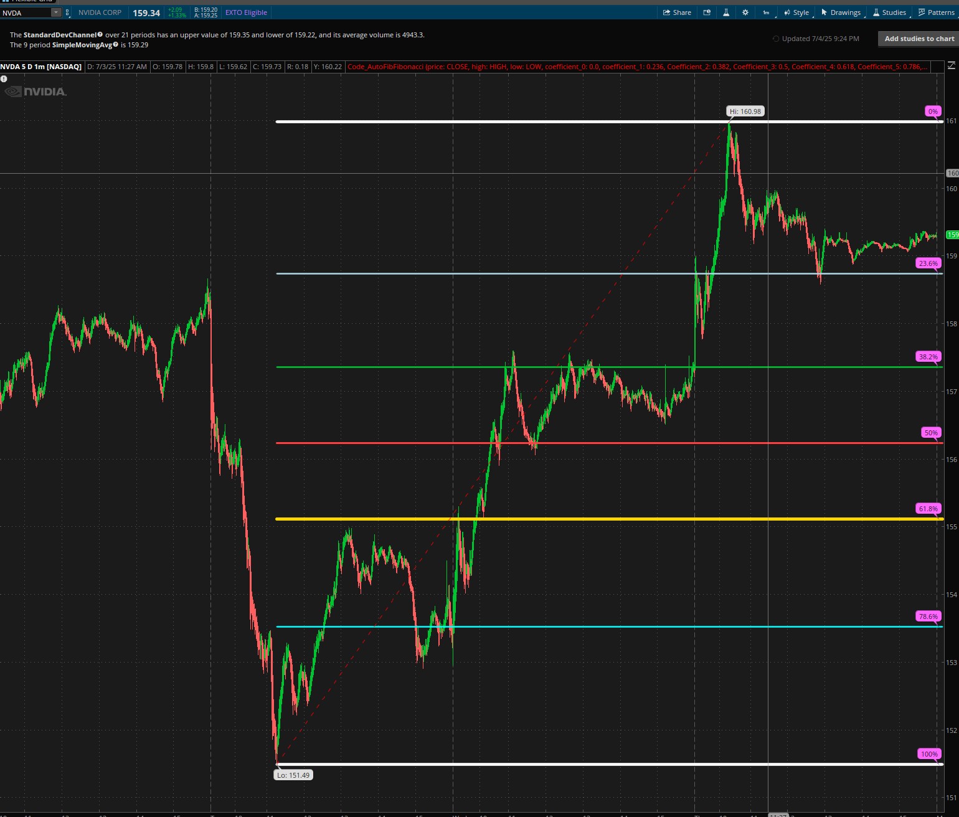Click the chart info exclamation icon
959x817 pixels.
[x=4, y=79]
